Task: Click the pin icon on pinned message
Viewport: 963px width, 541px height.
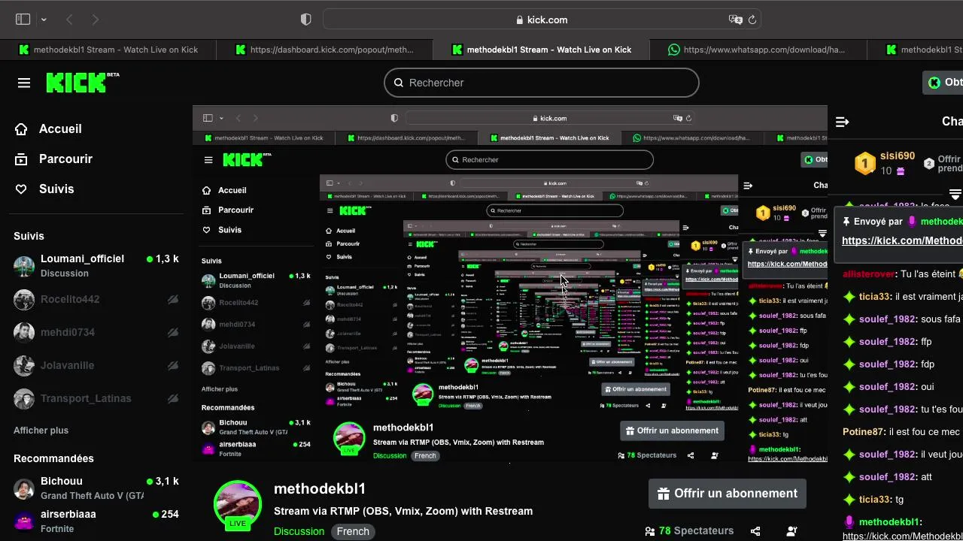Action: 846,222
